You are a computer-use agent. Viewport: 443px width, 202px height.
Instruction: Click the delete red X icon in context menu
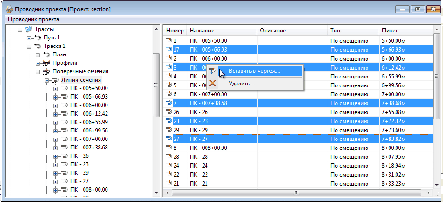[x=213, y=84]
